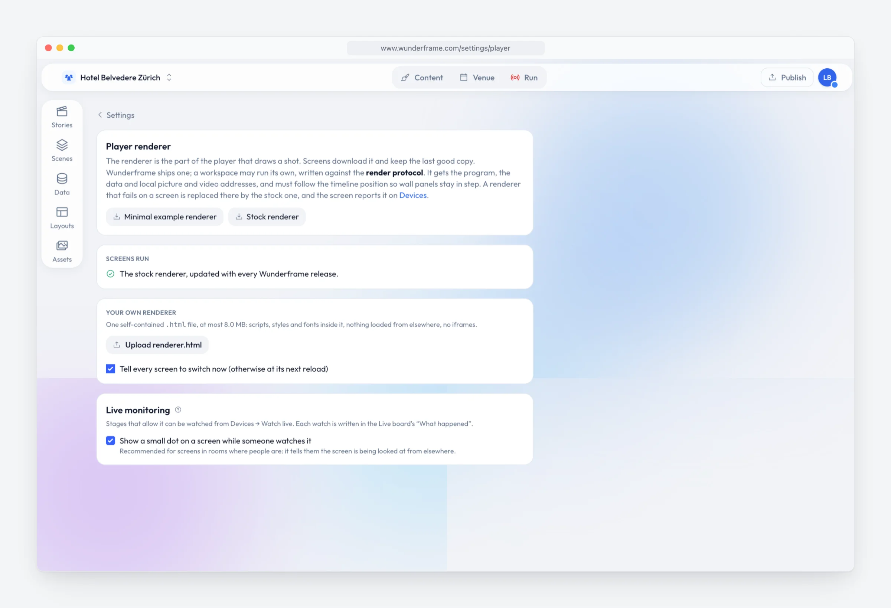The image size is (891, 608).
Task: Open the Assets section in sidebar
Action: pyautogui.click(x=62, y=251)
